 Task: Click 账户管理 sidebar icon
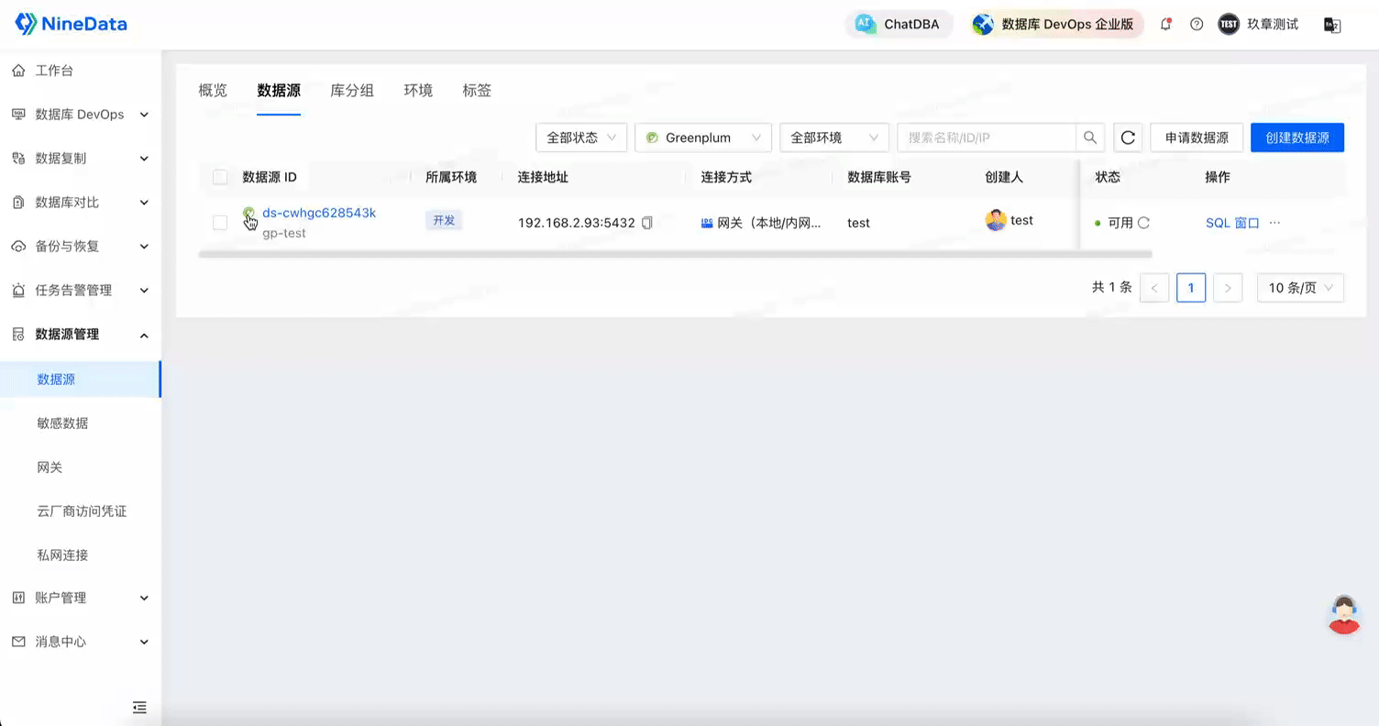pyautogui.click(x=18, y=598)
